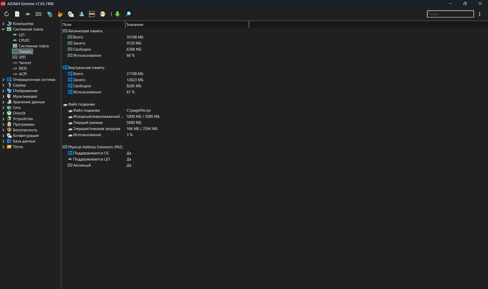
Task: Click the value 6388 МБ
Action: tap(134, 49)
